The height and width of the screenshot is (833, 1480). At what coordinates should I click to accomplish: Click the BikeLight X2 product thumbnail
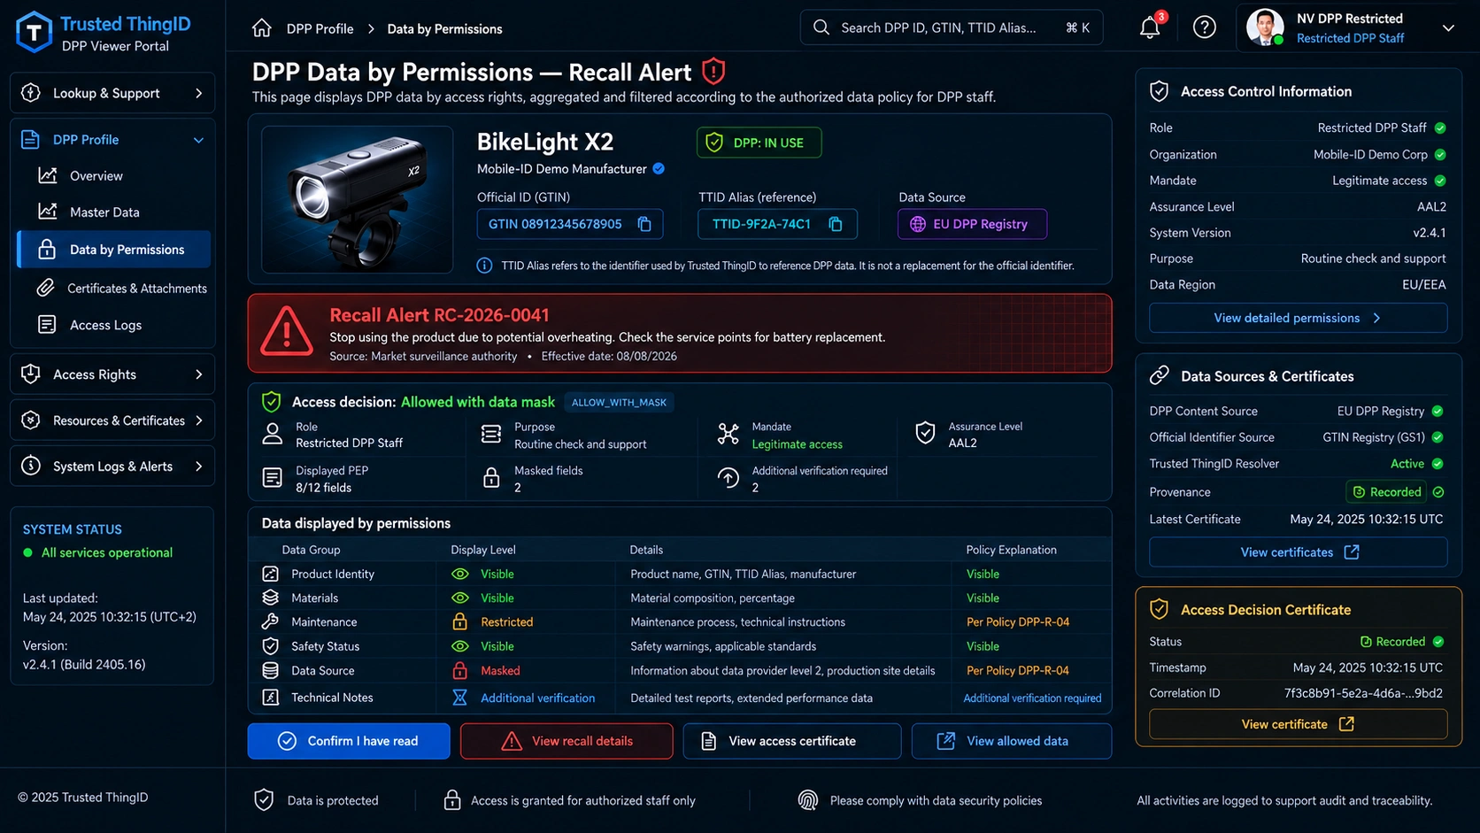[x=358, y=199]
